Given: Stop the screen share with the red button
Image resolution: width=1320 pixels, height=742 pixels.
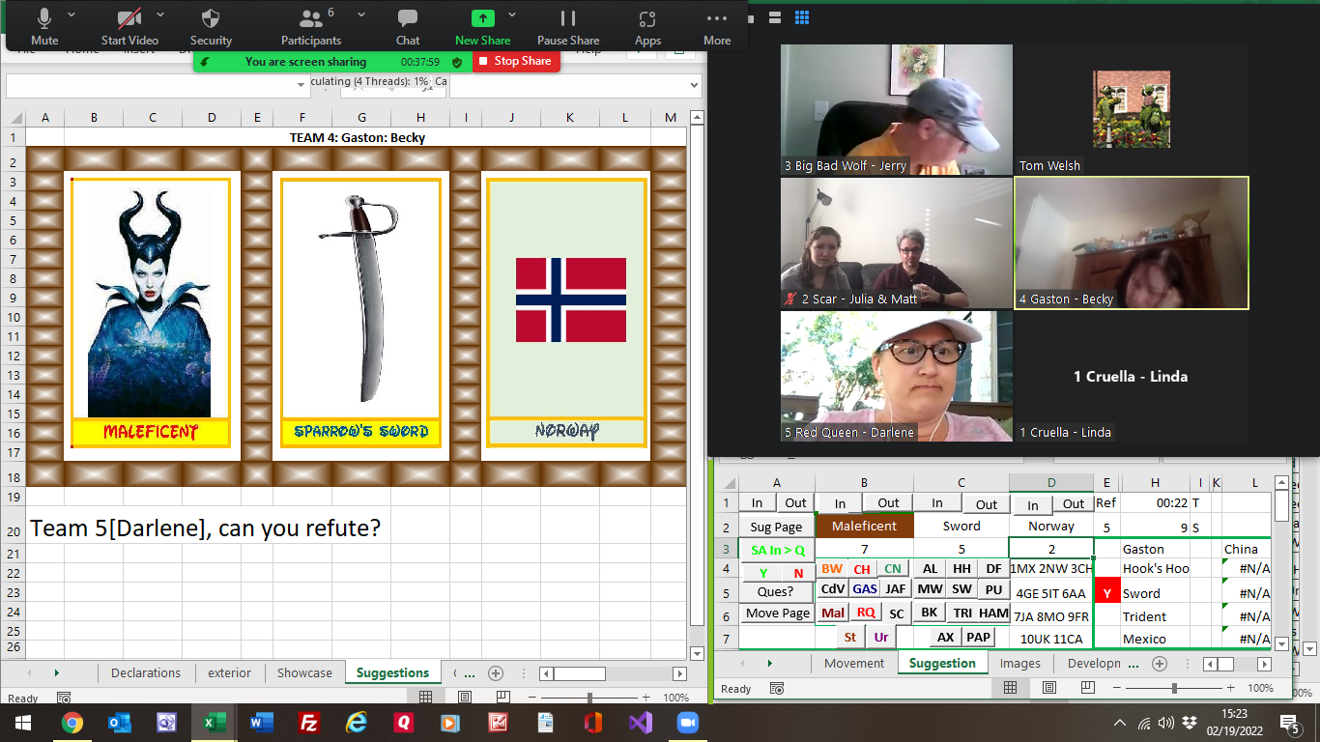Looking at the screenshot, I should click(x=516, y=61).
